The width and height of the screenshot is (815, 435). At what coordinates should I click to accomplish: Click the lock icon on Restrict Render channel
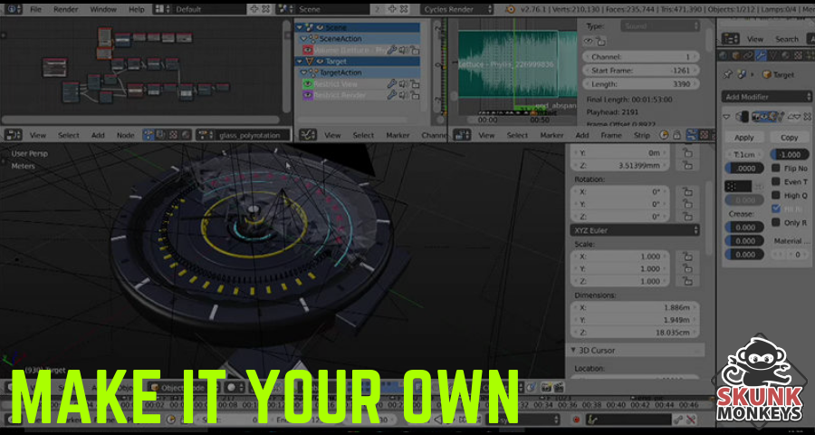[x=415, y=95]
